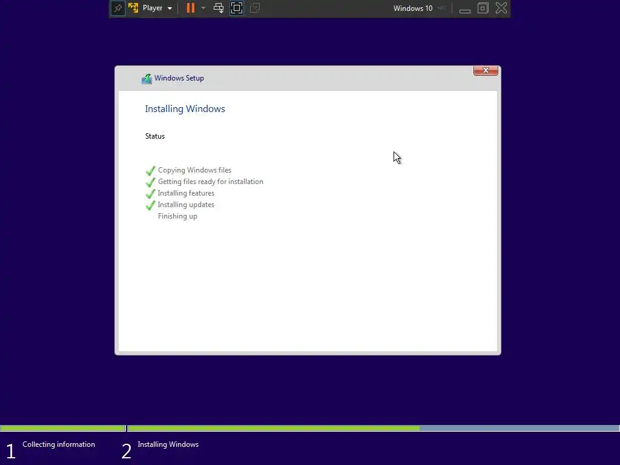620x465 pixels.
Task: Pause the virtual machine with the orange pause button
Action: pyautogui.click(x=191, y=8)
